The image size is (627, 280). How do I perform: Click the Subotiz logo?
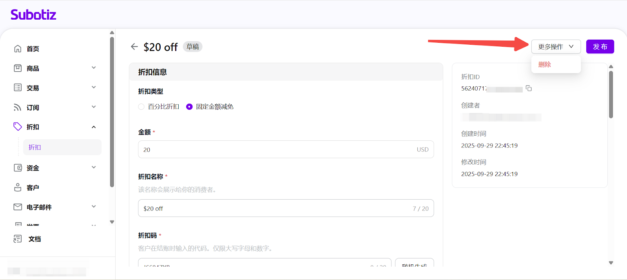(x=33, y=15)
